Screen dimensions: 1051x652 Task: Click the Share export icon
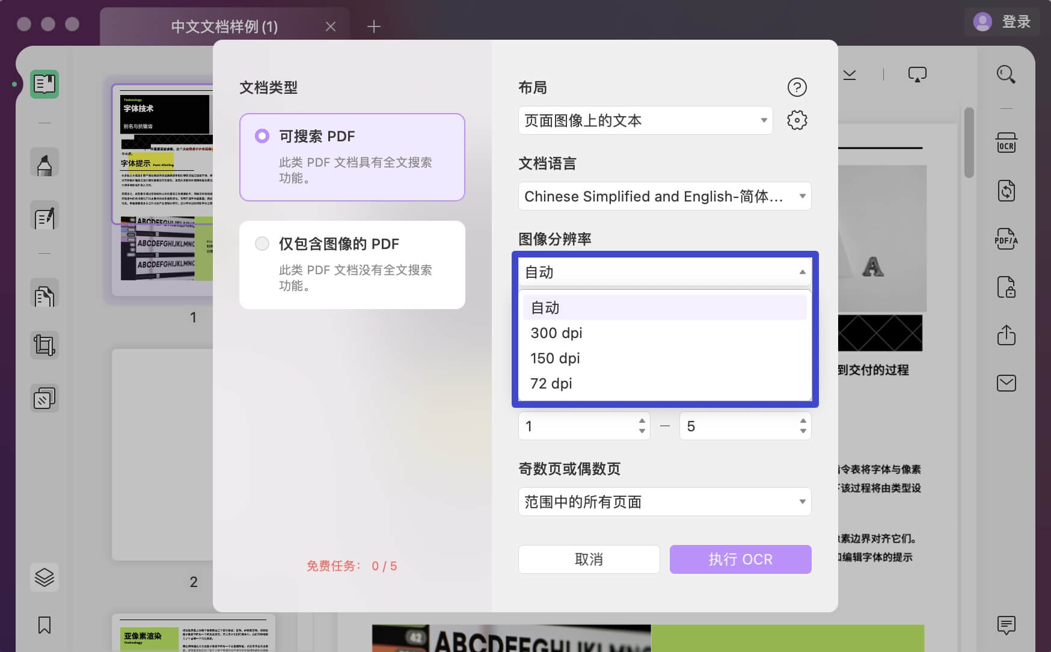(1006, 334)
